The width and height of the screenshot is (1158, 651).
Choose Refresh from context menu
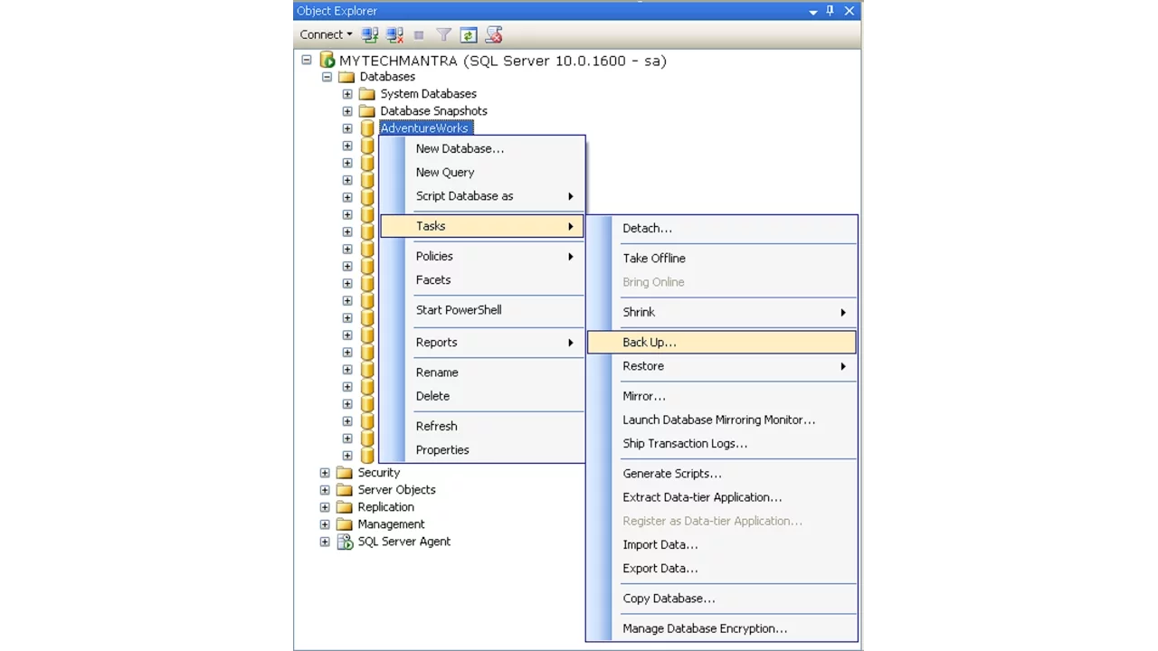click(482, 426)
